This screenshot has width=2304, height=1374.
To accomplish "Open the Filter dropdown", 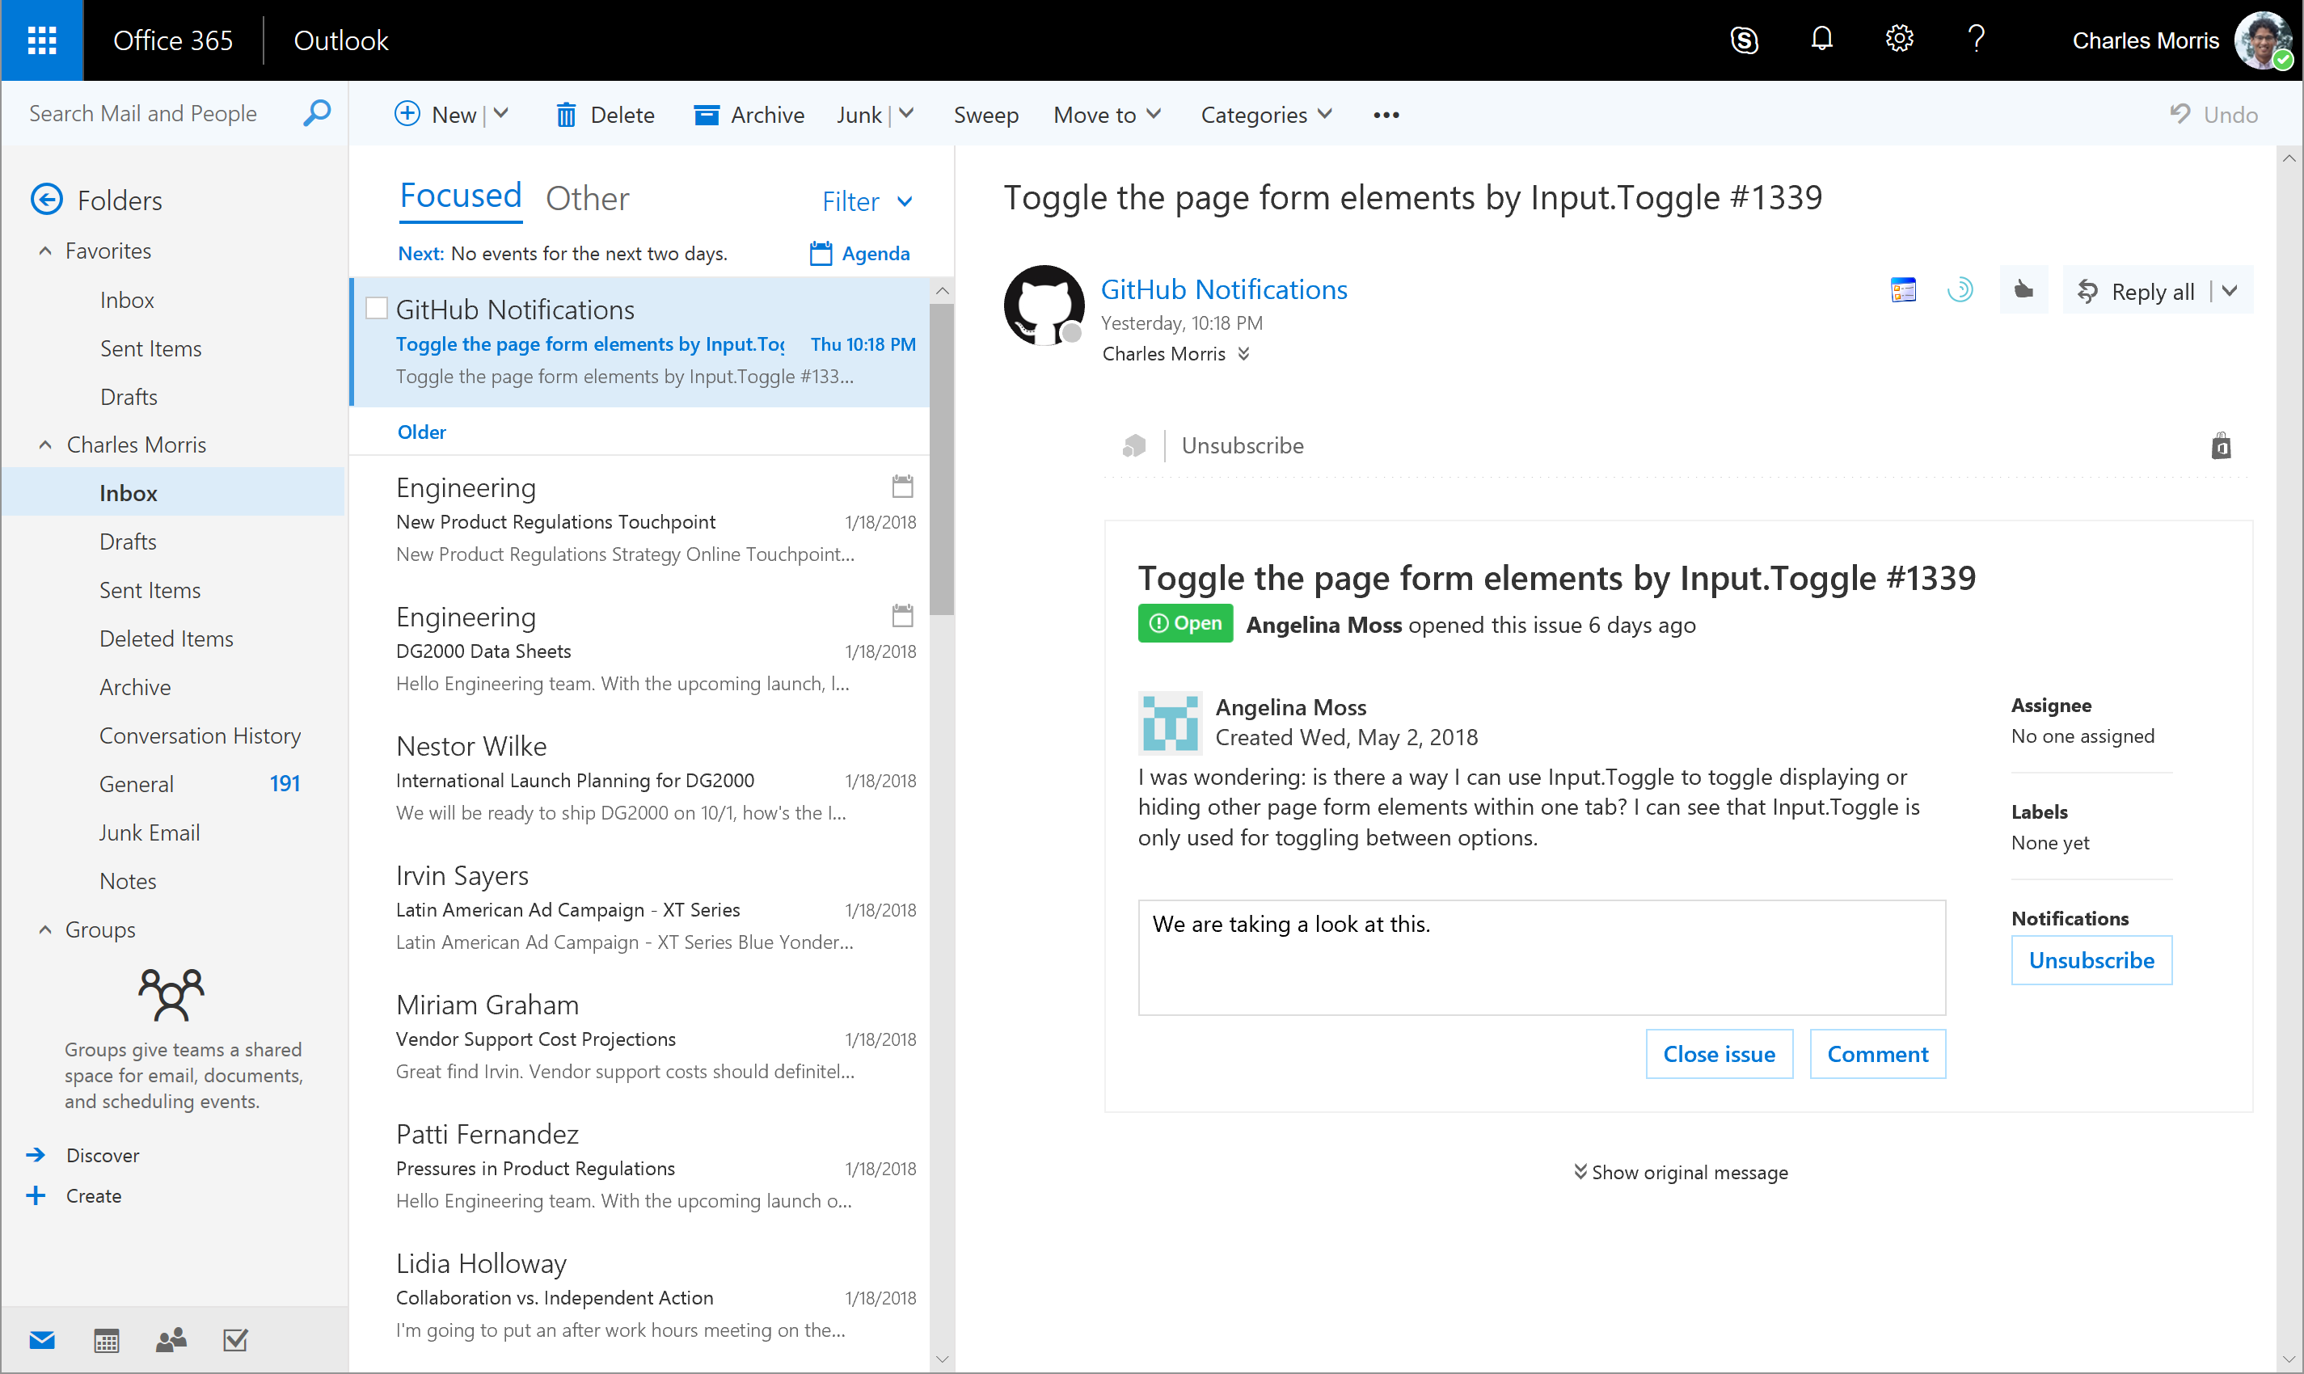I will click(867, 201).
